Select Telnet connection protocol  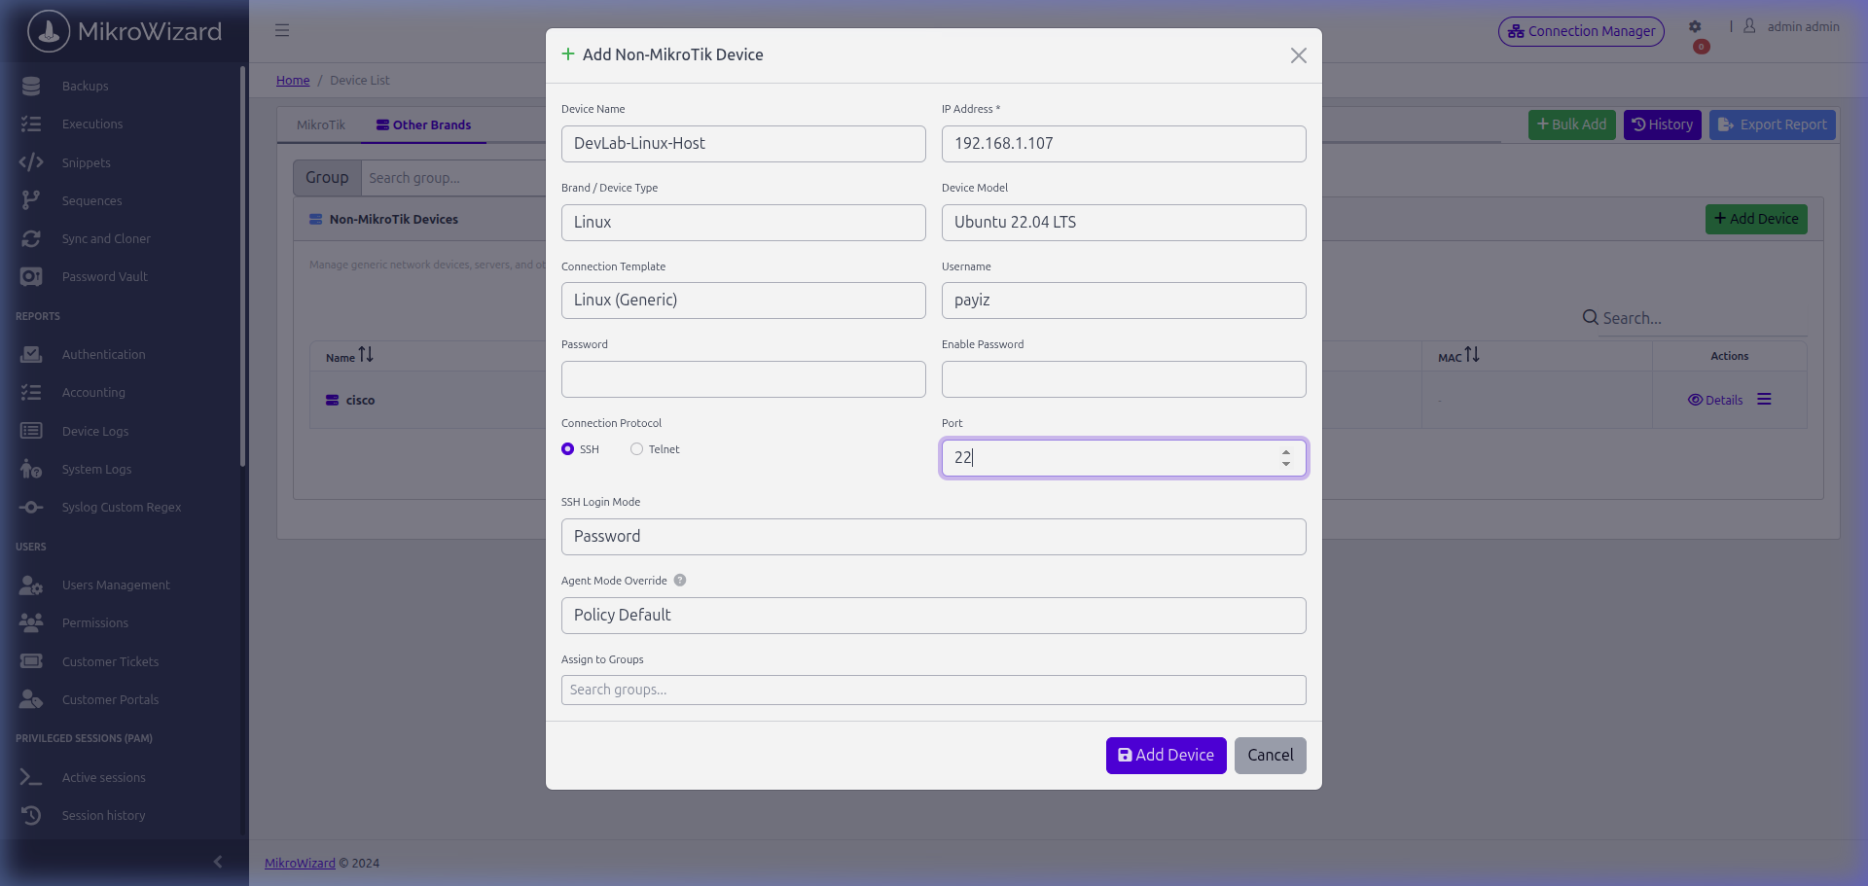(x=636, y=449)
